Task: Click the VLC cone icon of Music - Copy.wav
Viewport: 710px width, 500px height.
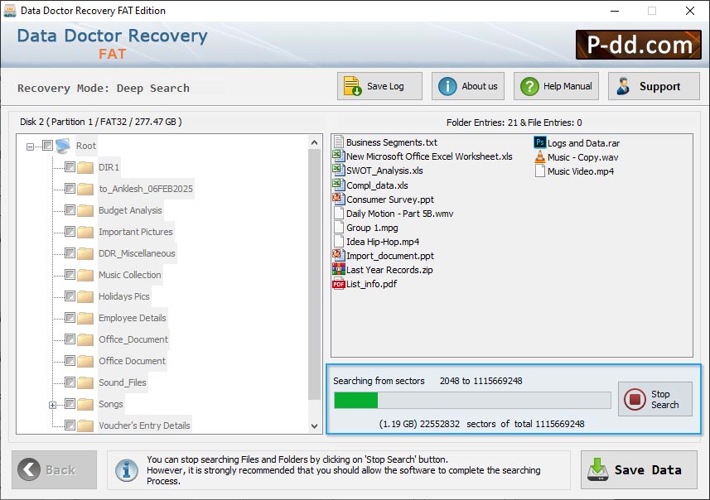Action: point(539,157)
